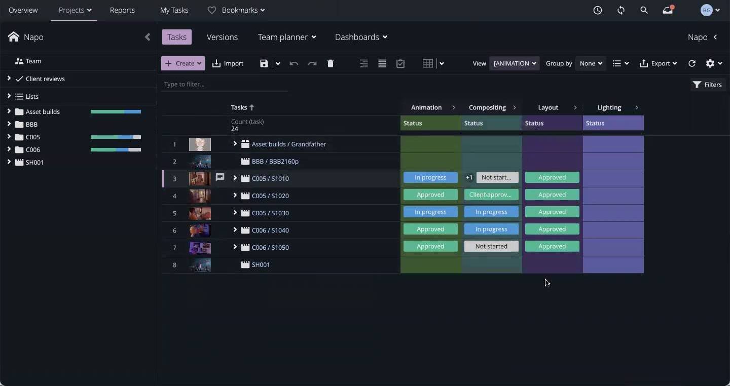This screenshot has height=386, width=730.
Task: Open the Projects menu
Action: (75, 10)
